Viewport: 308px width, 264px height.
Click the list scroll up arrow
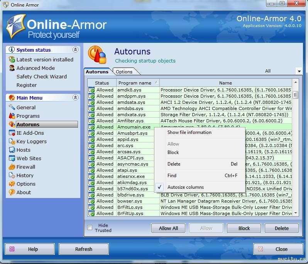point(295,82)
